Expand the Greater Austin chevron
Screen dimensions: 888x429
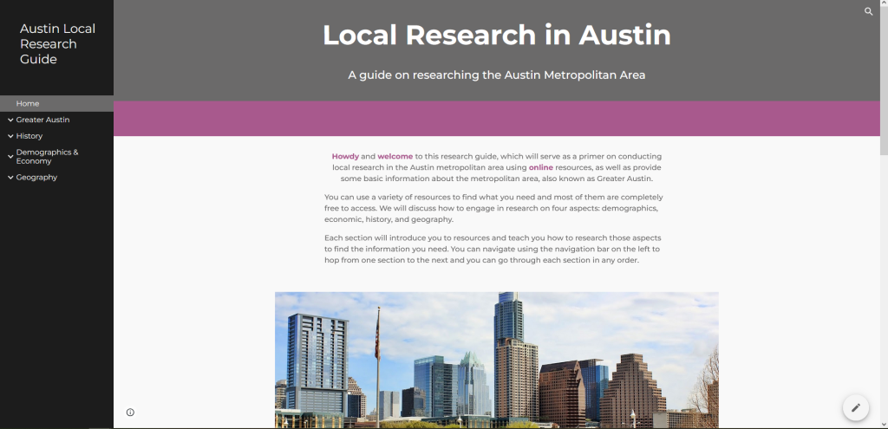tap(10, 120)
